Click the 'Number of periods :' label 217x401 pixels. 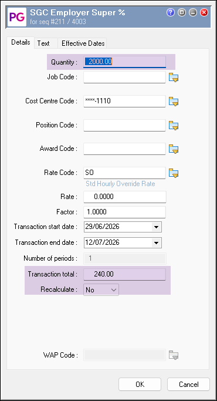click(x=50, y=258)
